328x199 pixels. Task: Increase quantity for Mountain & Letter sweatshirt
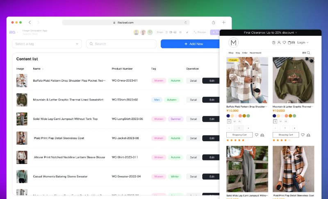pyautogui.click(x=294, y=128)
